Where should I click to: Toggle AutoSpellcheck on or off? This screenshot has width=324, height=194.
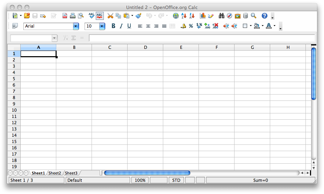click(x=100, y=16)
